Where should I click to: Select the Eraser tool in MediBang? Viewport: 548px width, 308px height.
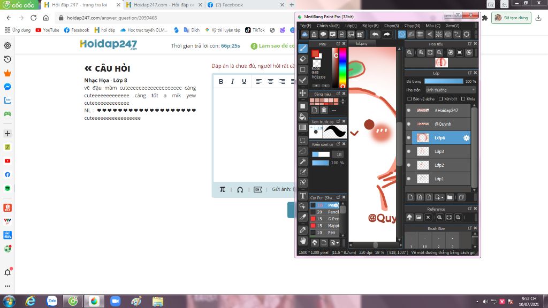point(303,59)
